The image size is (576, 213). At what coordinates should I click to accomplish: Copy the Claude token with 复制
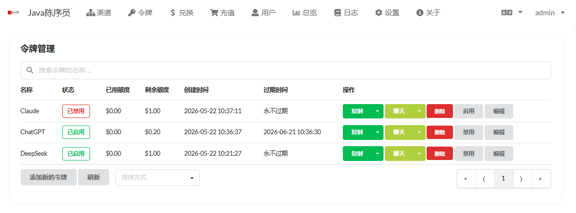tap(357, 111)
